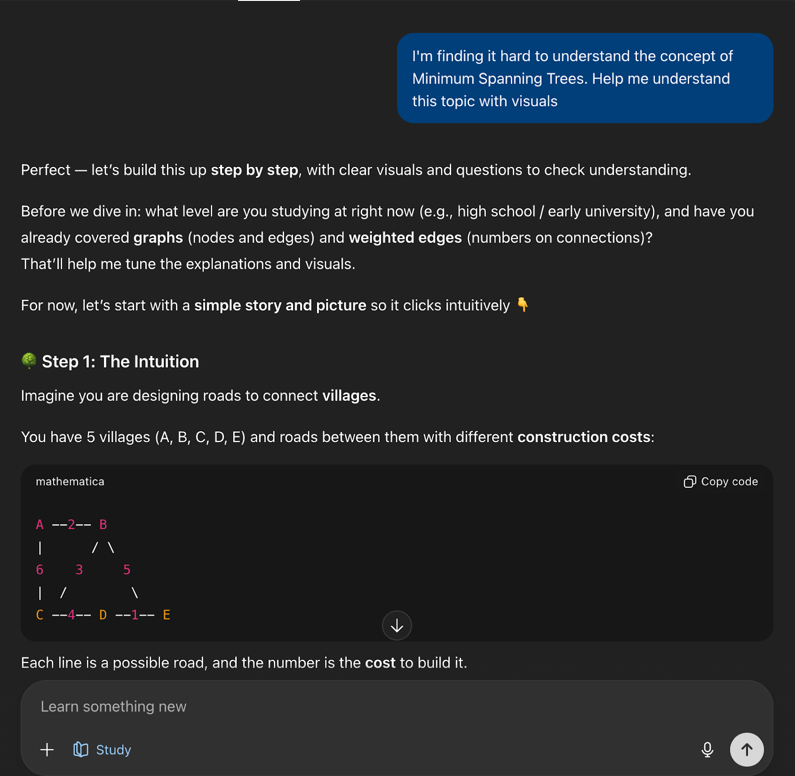Click the pointing-down hand emoji
The width and height of the screenshot is (795, 776).
(522, 304)
